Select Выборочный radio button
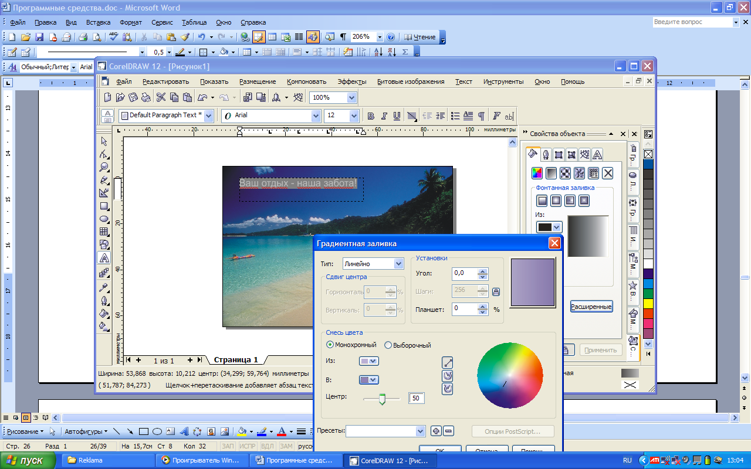Image resolution: width=751 pixels, height=469 pixels. 388,345
